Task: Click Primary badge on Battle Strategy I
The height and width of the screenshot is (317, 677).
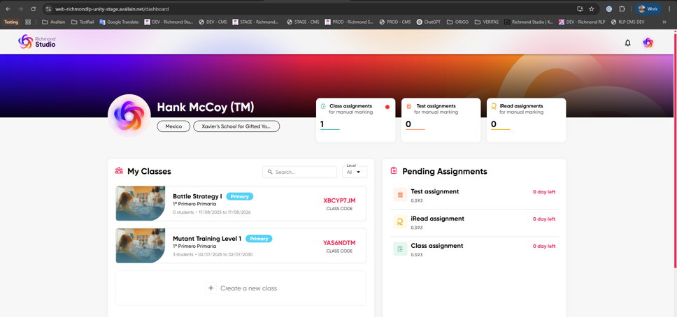Action: [x=240, y=196]
